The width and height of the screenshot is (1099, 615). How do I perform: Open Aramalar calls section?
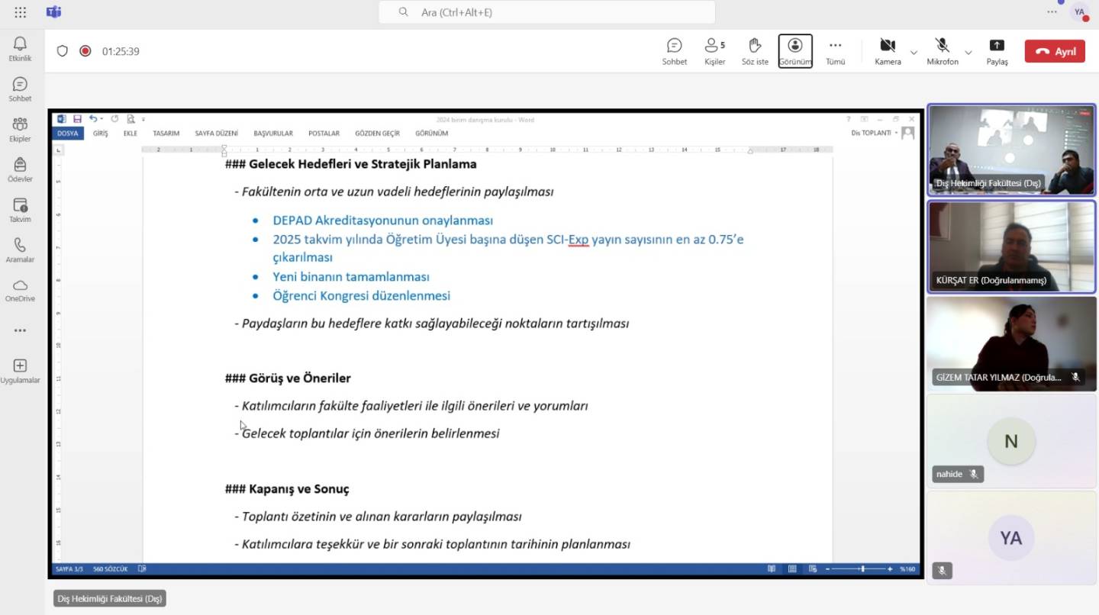pyautogui.click(x=20, y=250)
